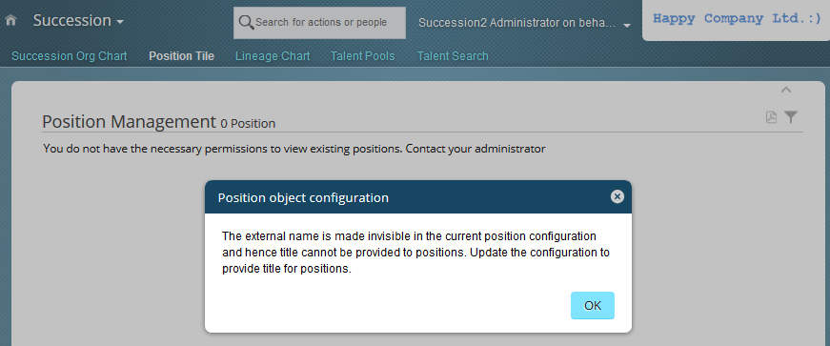
Task: Go to the home icon
Action: (x=10, y=21)
